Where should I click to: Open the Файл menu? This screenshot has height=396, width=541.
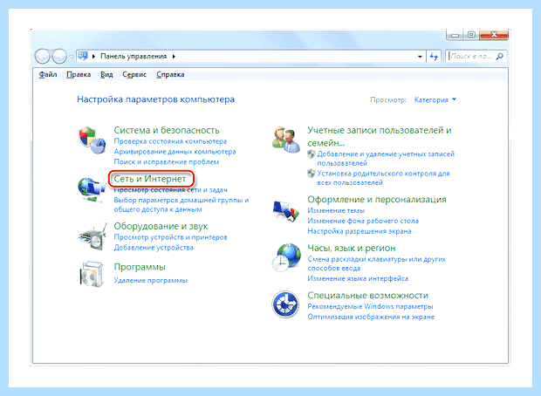48,74
